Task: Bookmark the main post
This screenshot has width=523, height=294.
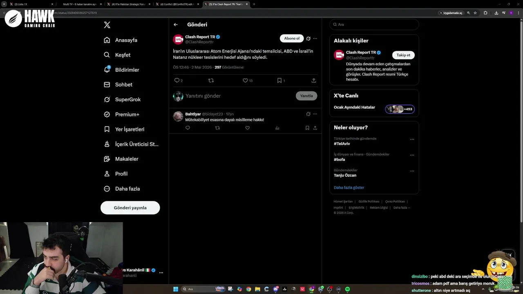Action: (x=281, y=80)
